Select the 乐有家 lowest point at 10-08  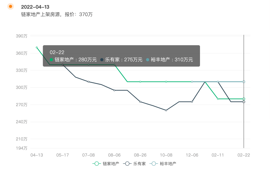click(x=166, y=110)
